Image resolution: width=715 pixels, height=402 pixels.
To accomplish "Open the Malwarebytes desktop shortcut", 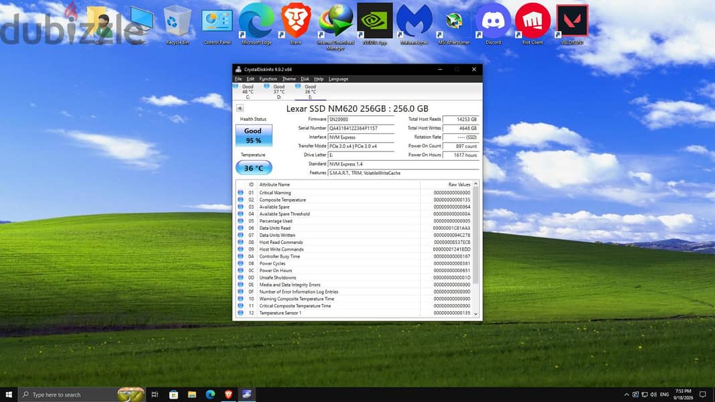I will coord(414,23).
